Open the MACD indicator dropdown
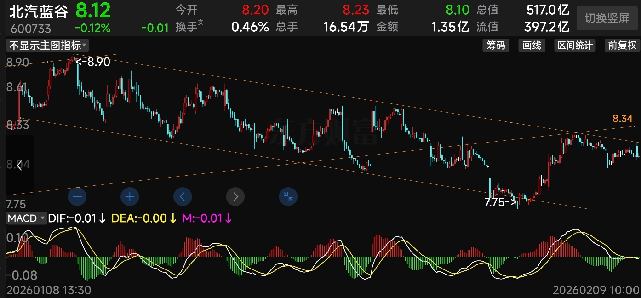 tap(26, 218)
